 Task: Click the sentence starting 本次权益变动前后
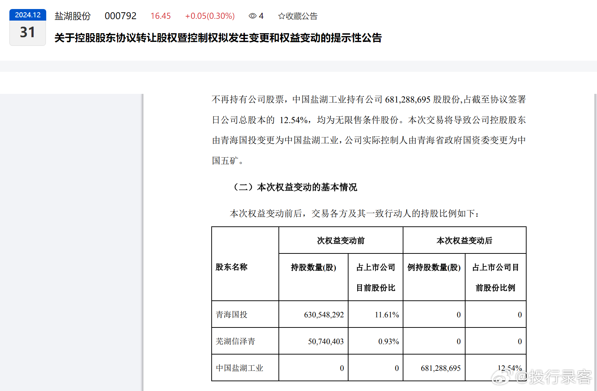355,214
